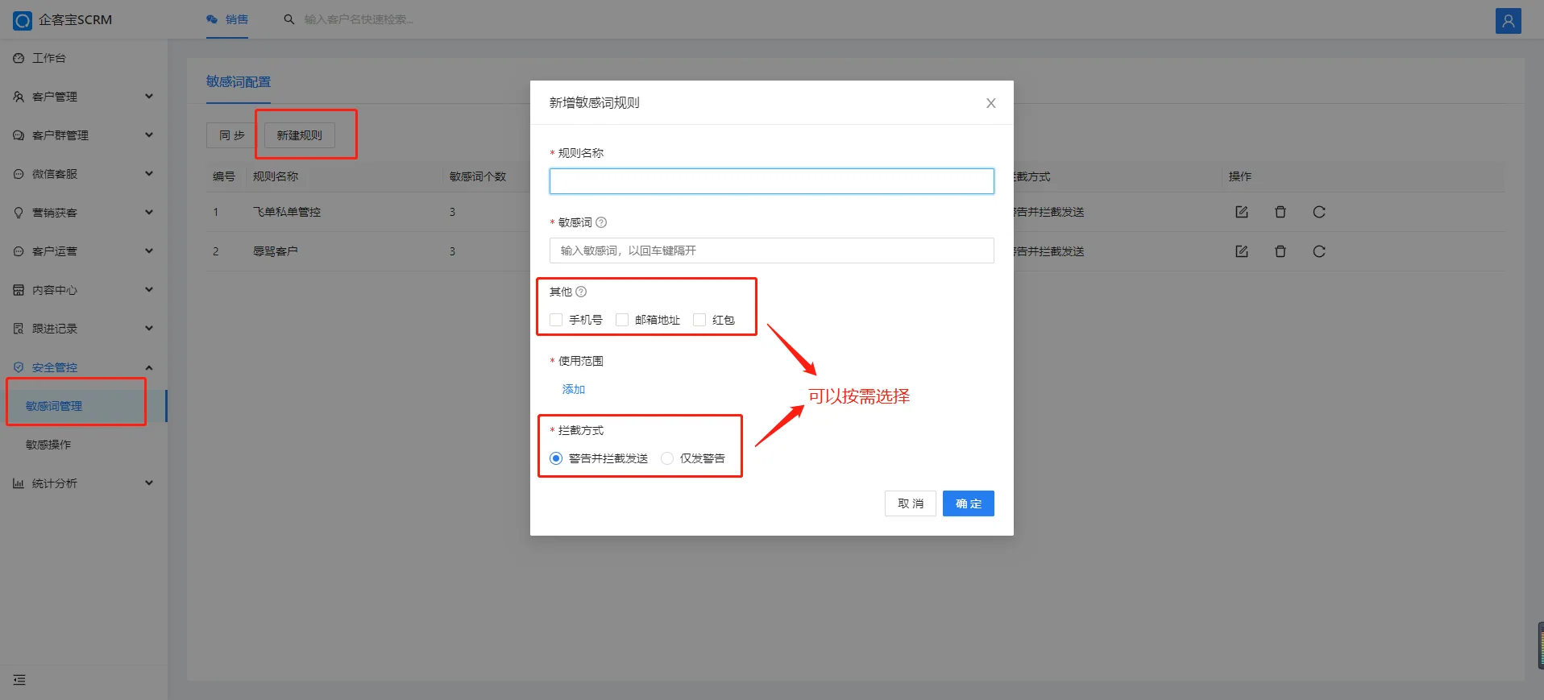Check the 红包 checkbox

coord(699,320)
